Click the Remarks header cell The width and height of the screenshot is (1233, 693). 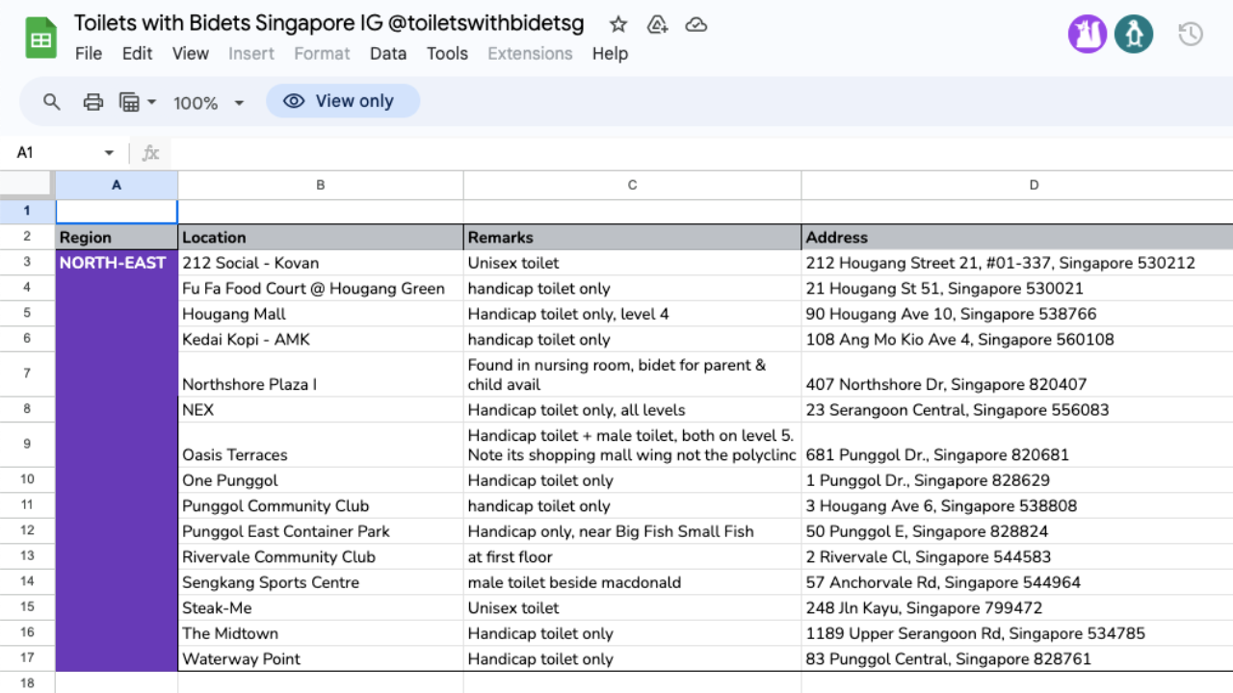[632, 237]
